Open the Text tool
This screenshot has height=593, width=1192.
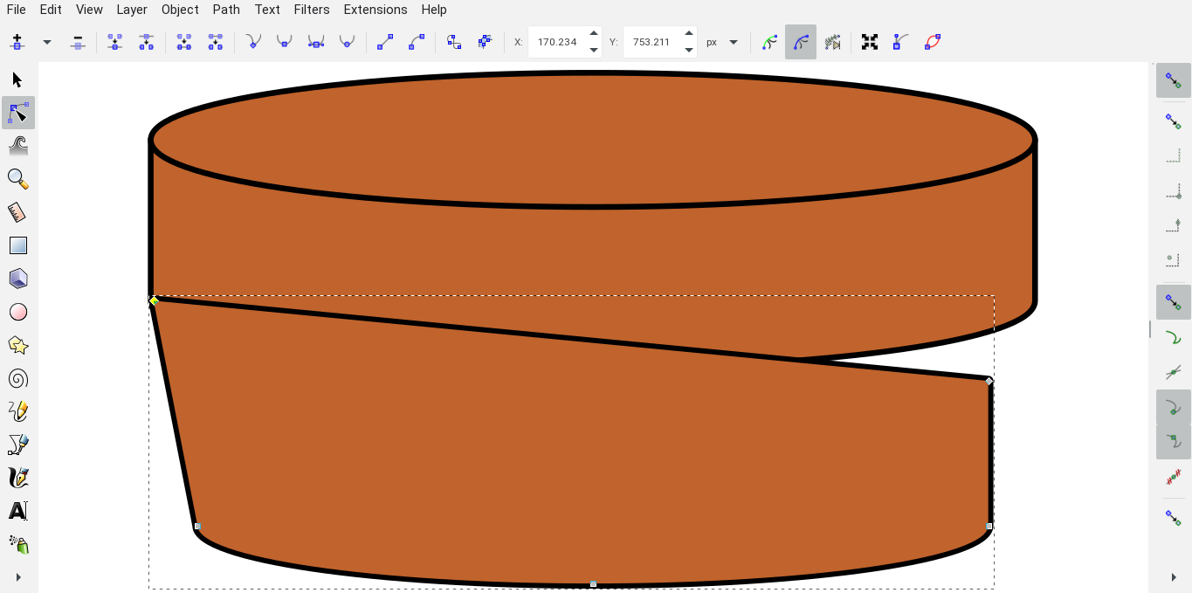point(17,511)
